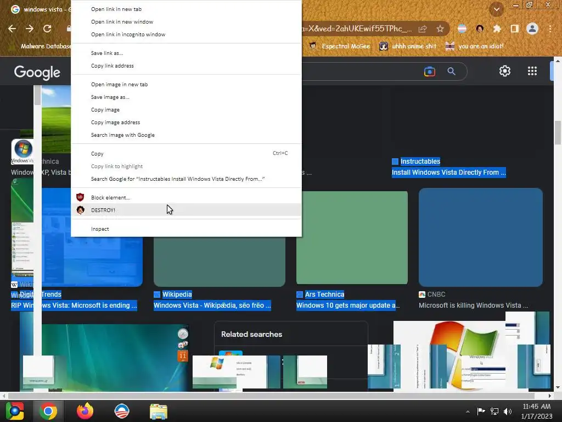Screen dimensions: 562x422
Task: Click the Google search magnifier icon
Action: 451,71
